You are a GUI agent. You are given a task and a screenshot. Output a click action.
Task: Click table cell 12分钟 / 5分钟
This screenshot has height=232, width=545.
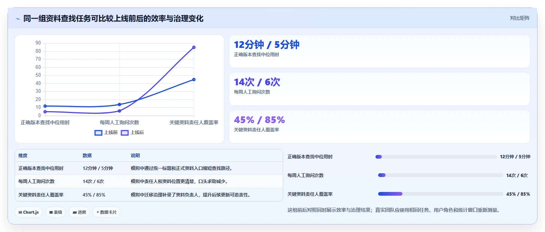point(98,168)
